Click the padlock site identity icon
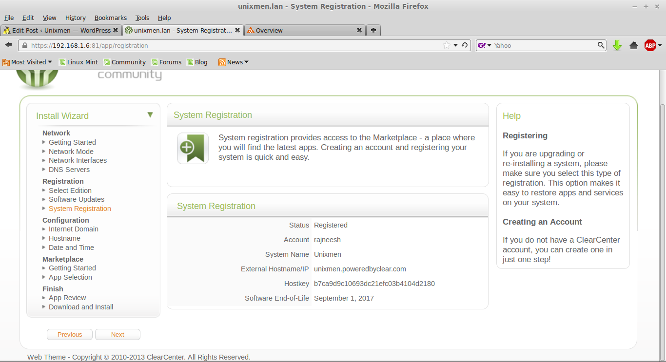 pos(24,45)
